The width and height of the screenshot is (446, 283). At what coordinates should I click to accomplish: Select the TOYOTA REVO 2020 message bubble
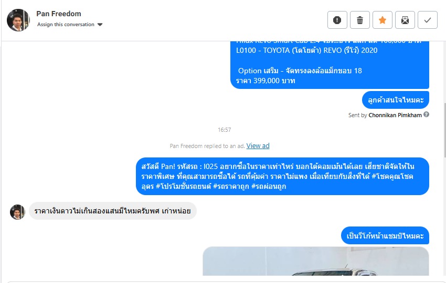click(x=330, y=65)
